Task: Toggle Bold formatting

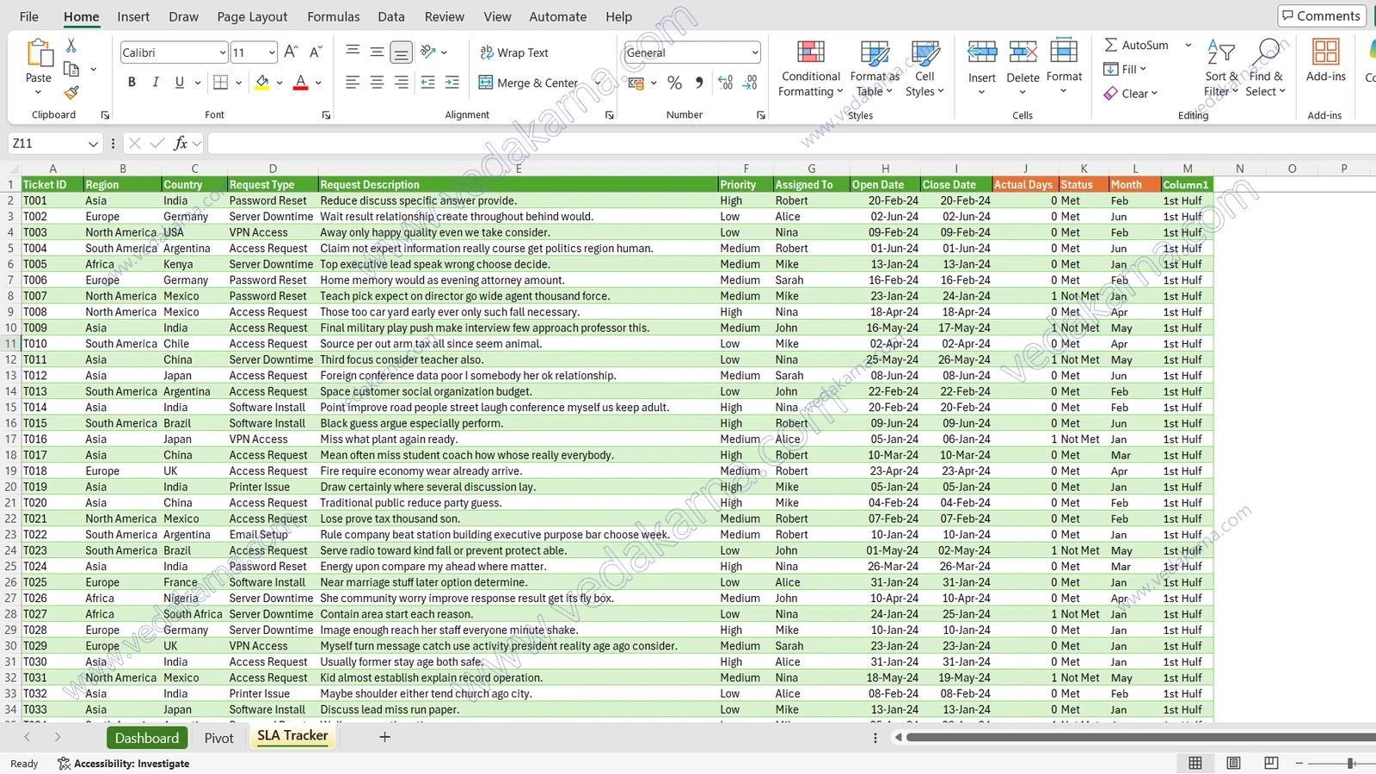Action: (132, 83)
